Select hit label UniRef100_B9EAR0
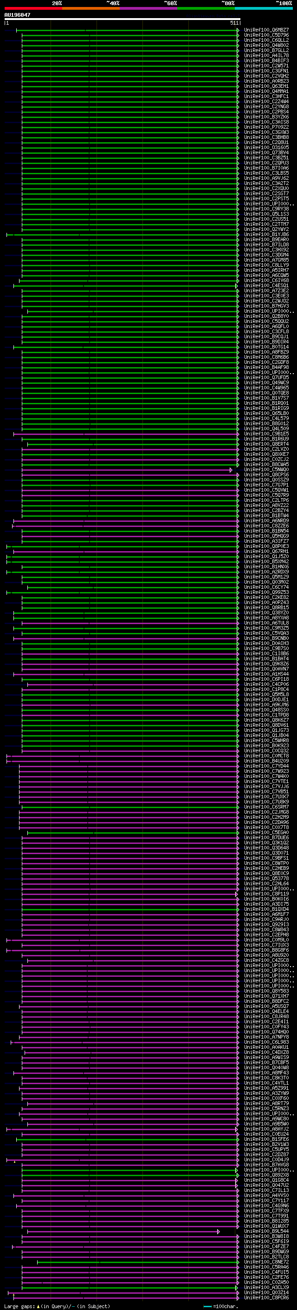Screen dimensions: 297x1310 click(266, 239)
